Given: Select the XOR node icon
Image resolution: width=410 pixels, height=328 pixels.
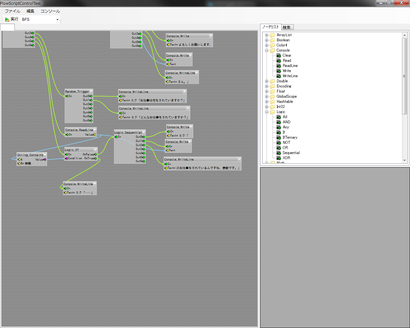Looking at the screenshot, I should [x=279, y=158].
